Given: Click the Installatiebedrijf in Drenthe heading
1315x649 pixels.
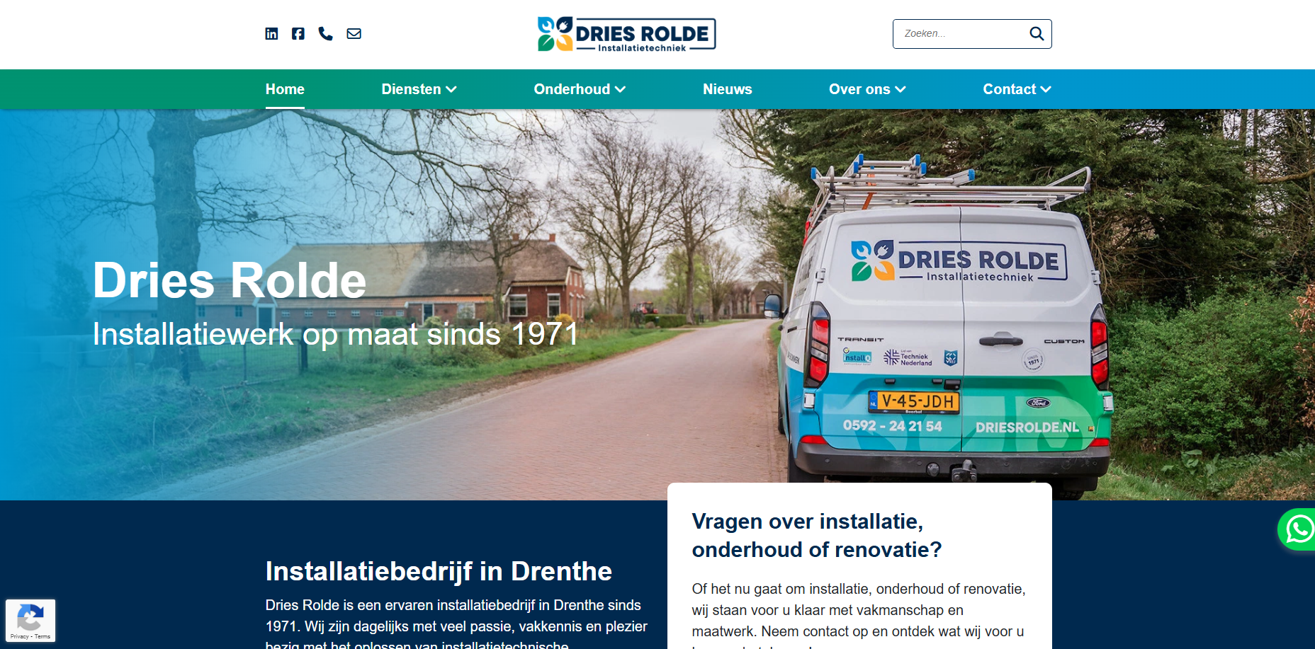Looking at the screenshot, I should pos(439,571).
